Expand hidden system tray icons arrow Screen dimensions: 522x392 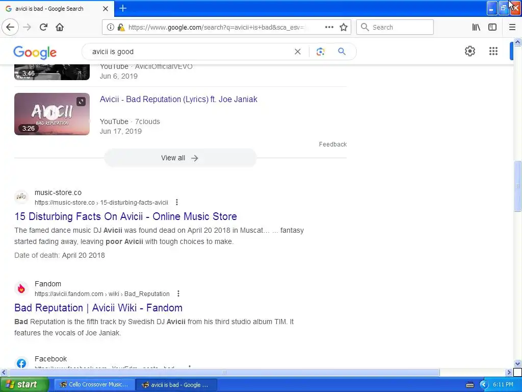click(x=483, y=385)
